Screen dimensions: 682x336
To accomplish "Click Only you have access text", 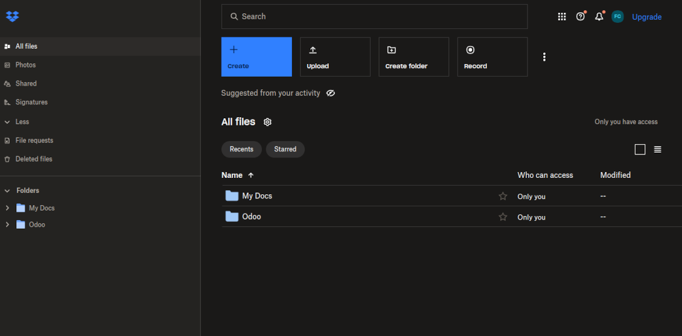I will point(626,122).
